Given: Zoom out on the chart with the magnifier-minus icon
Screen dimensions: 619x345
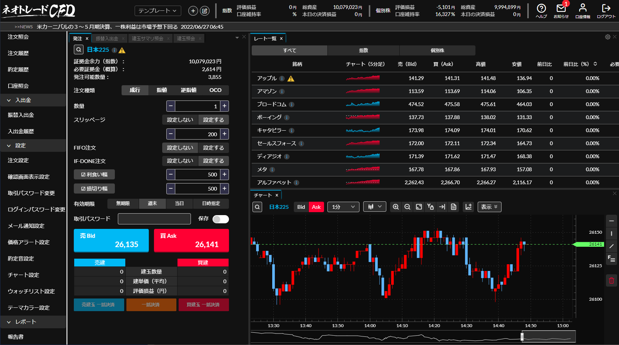Looking at the screenshot, I should [407, 207].
